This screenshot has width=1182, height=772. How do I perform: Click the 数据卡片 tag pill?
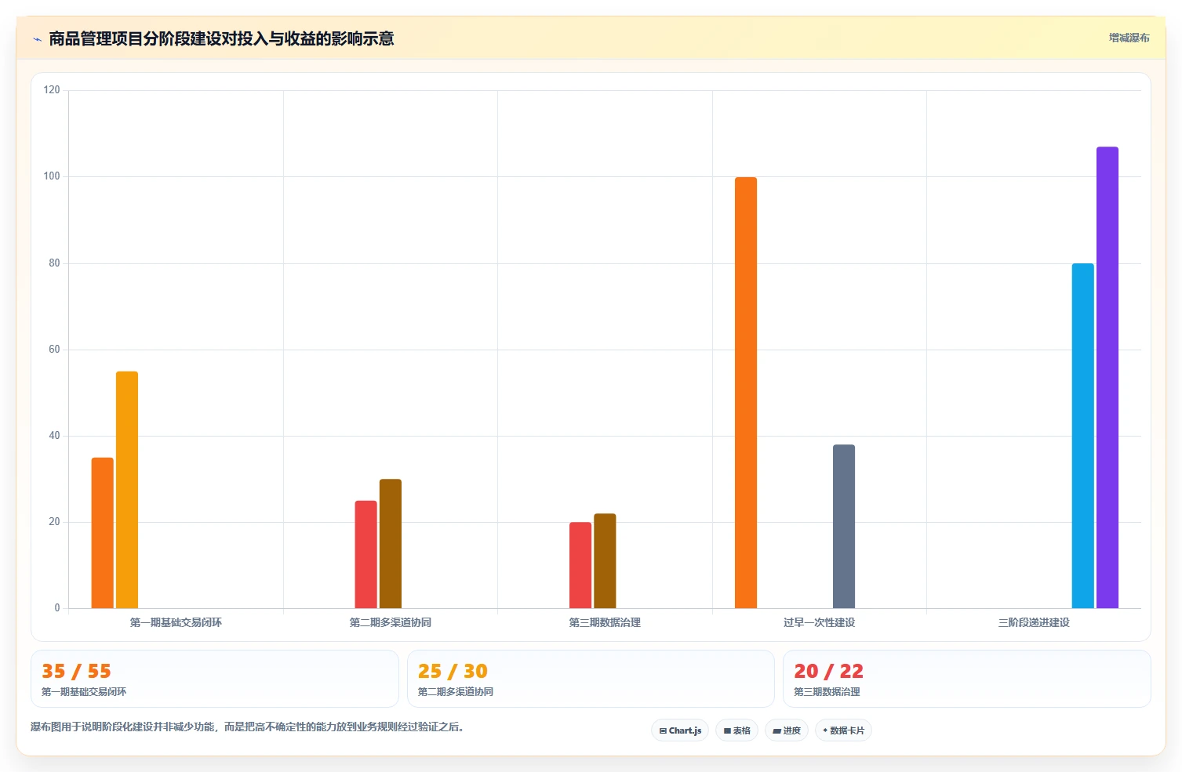[x=843, y=730]
